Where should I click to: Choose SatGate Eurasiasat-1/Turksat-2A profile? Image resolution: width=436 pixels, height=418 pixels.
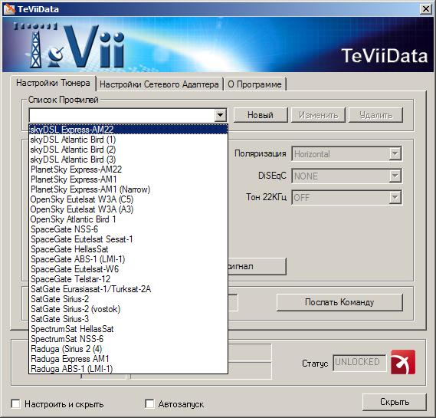click(128, 289)
